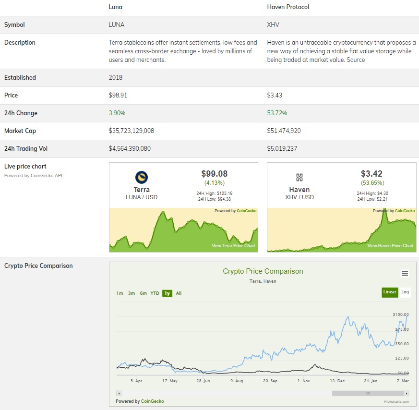The image size is (419, 410).
Task: Open View Terra Price Chart link
Action: click(233, 246)
